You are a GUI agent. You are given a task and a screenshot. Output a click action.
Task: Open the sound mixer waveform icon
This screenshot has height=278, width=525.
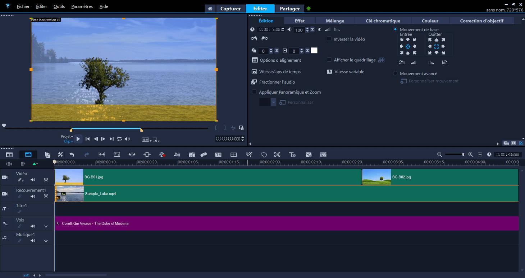point(177,155)
